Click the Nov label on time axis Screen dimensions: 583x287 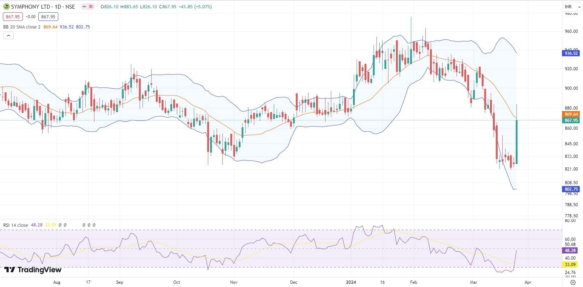(x=234, y=282)
